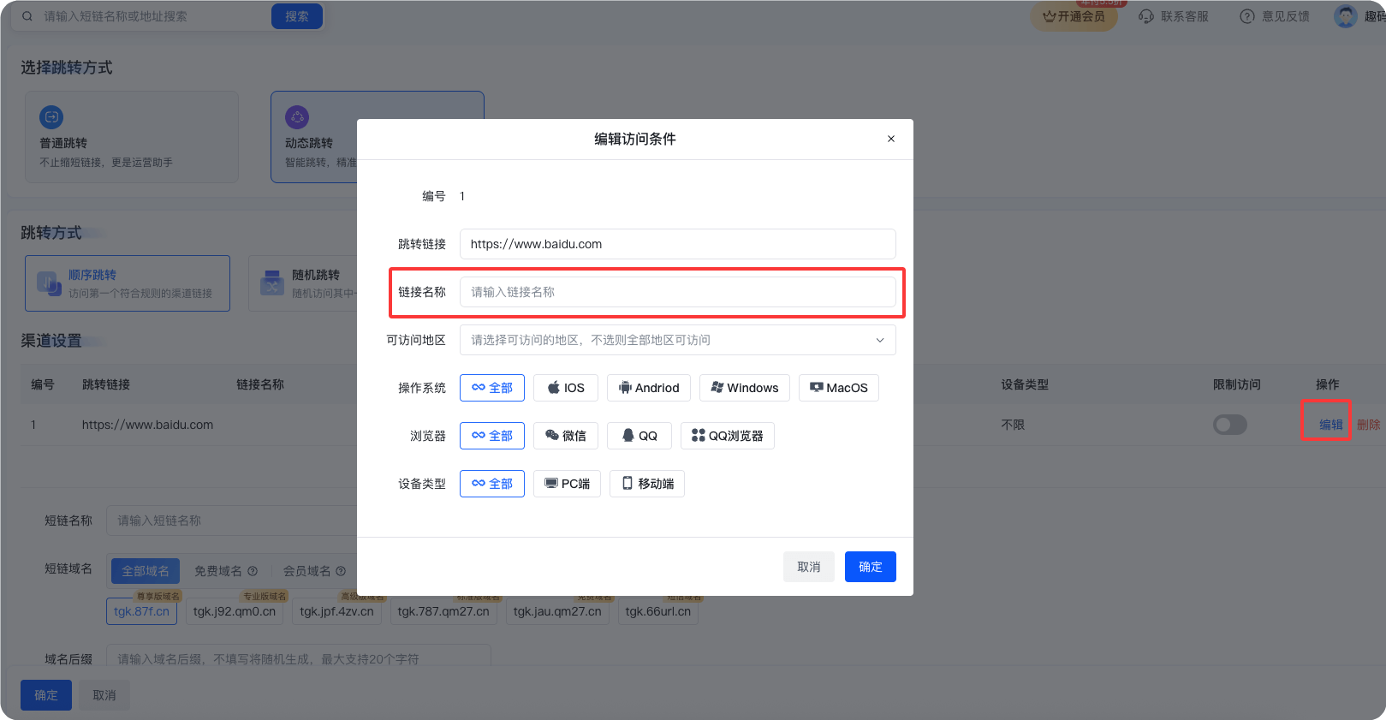
Task: Select domain tgk.jpf.4zv.cn
Action: [x=337, y=611]
